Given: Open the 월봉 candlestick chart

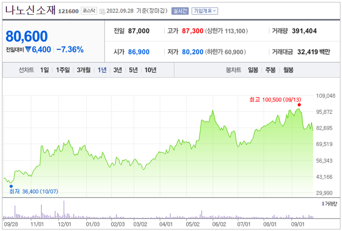Looking at the screenshot, I should [288, 70].
